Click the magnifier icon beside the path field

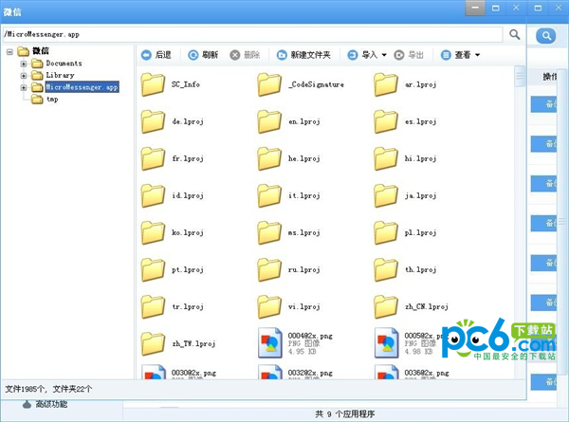pos(514,34)
